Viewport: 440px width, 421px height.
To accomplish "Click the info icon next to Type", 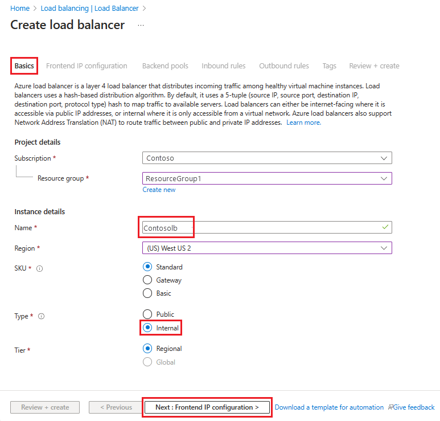I will click(x=42, y=316).
